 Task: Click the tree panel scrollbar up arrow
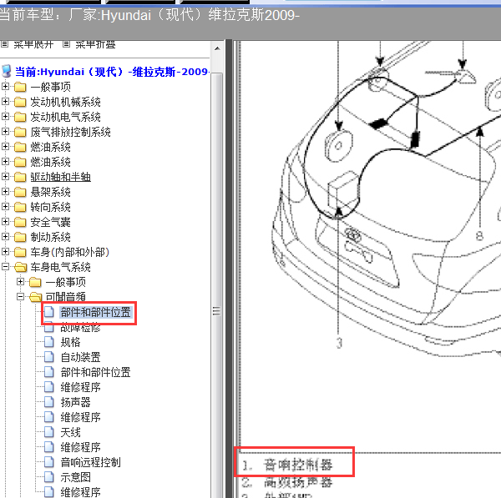pos(217,48)
